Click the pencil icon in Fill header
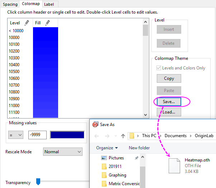The width and height of the screenshot is (216, 188). coord(47,23)
